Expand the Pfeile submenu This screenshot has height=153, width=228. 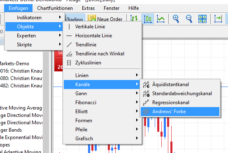(102, 130)
